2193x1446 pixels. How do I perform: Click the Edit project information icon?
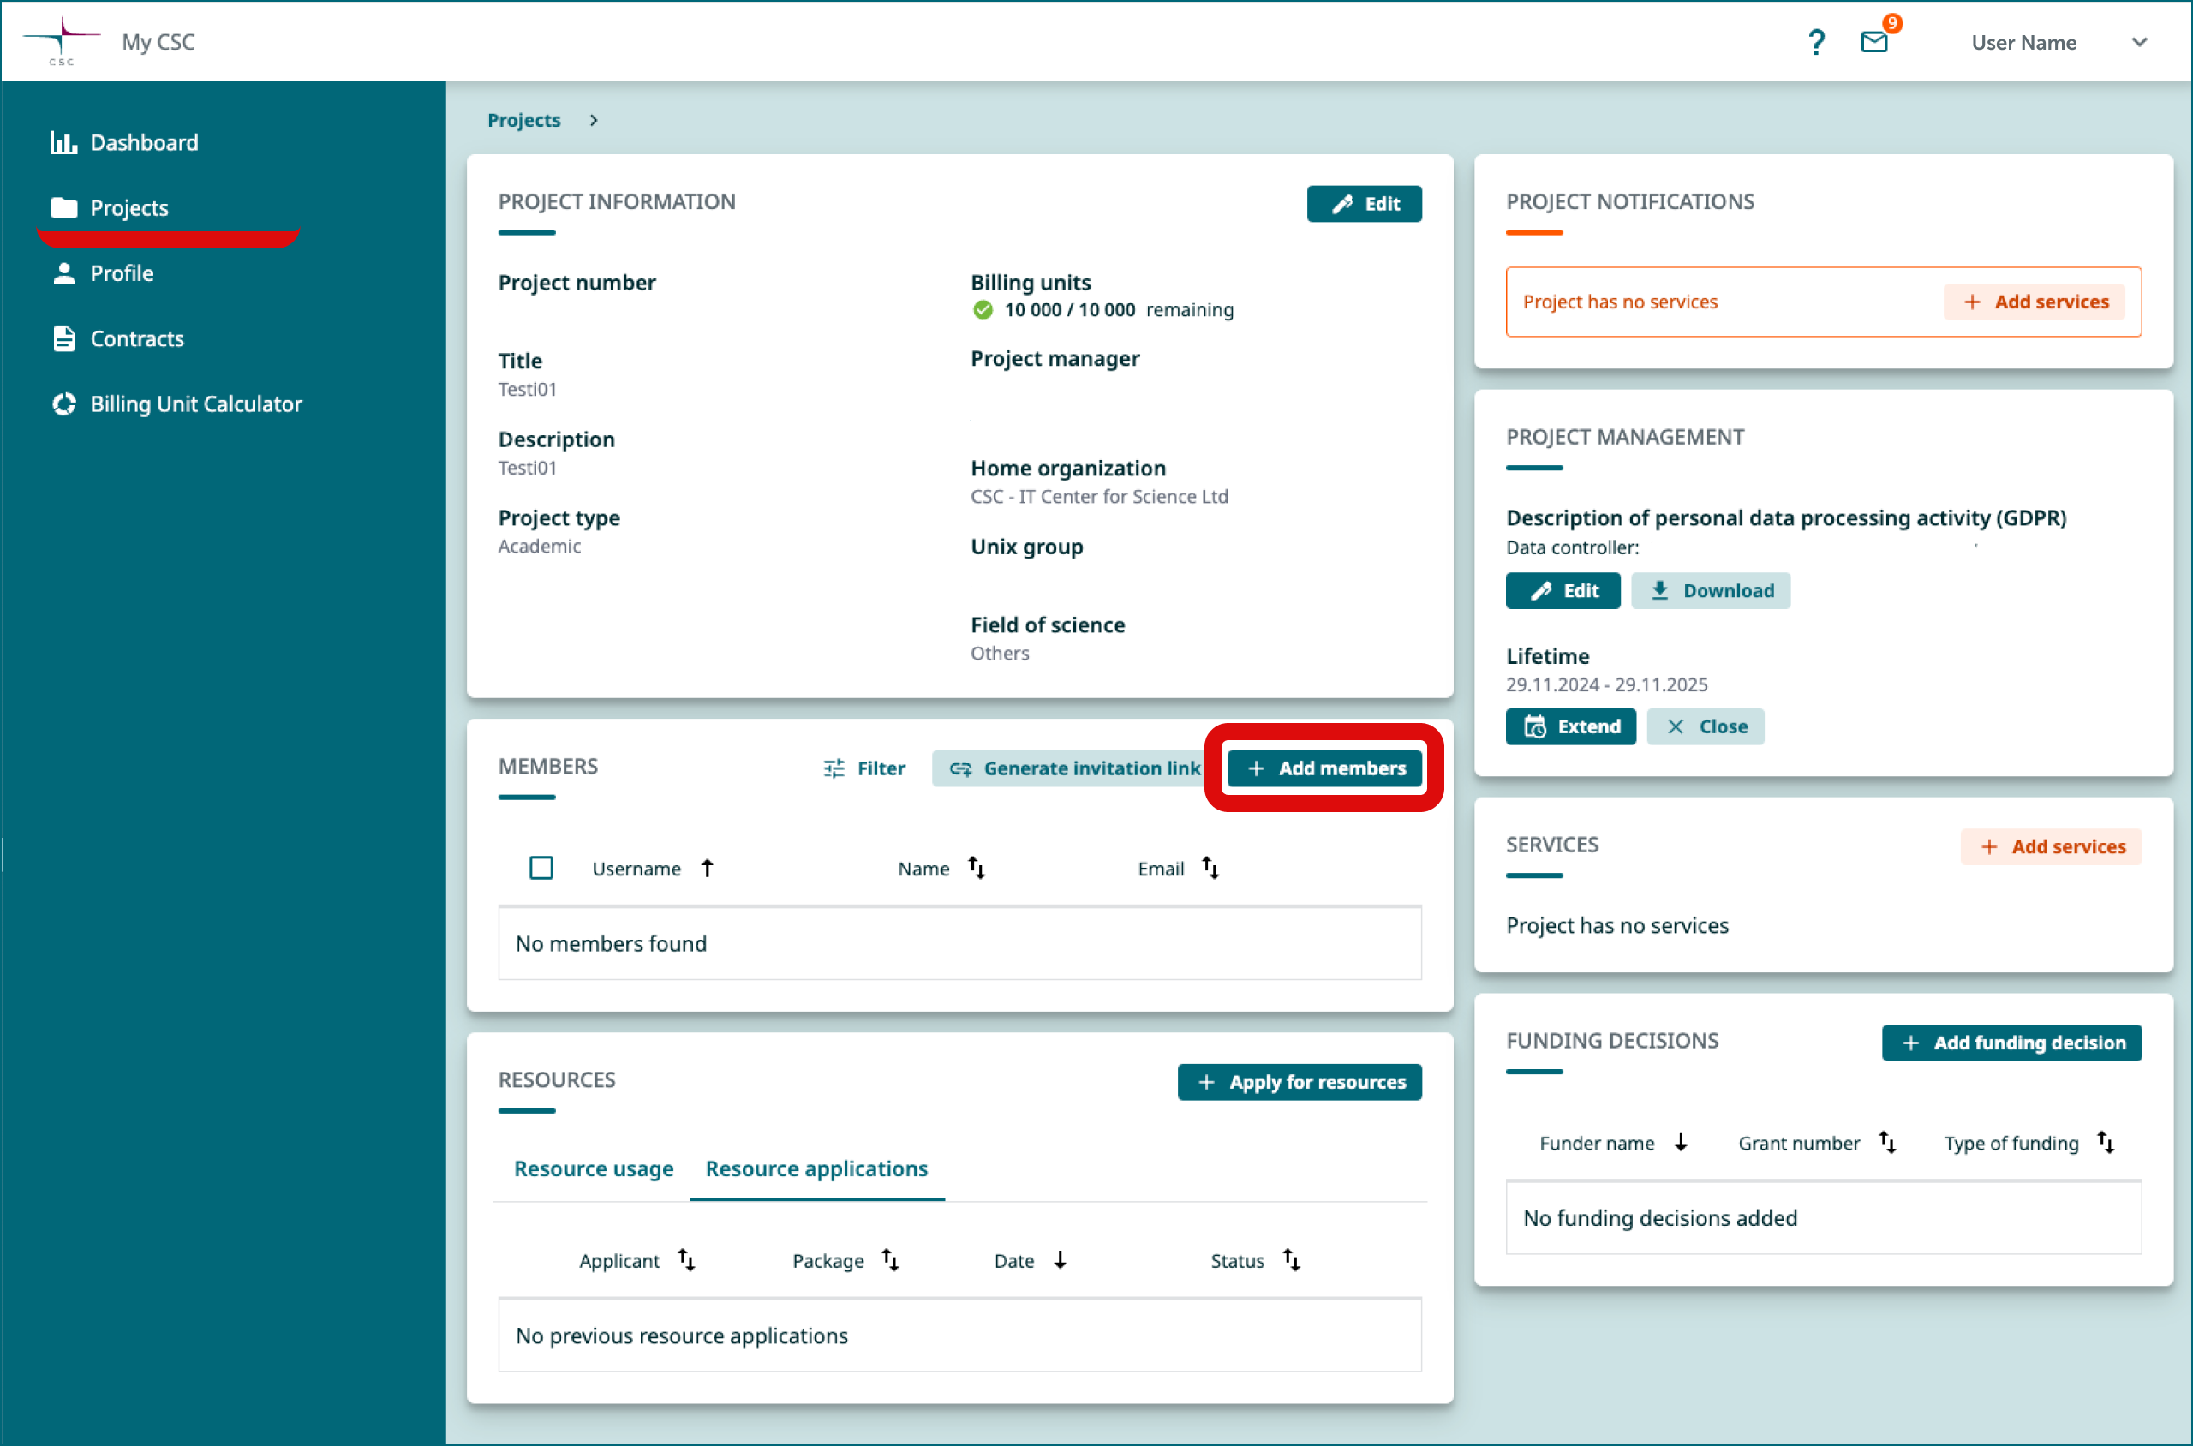[1362, 200]
